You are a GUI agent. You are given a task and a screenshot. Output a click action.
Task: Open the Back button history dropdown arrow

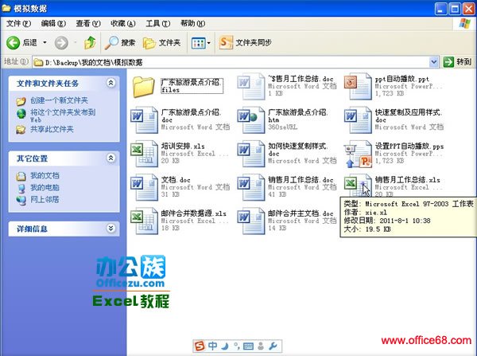(45, 42)
